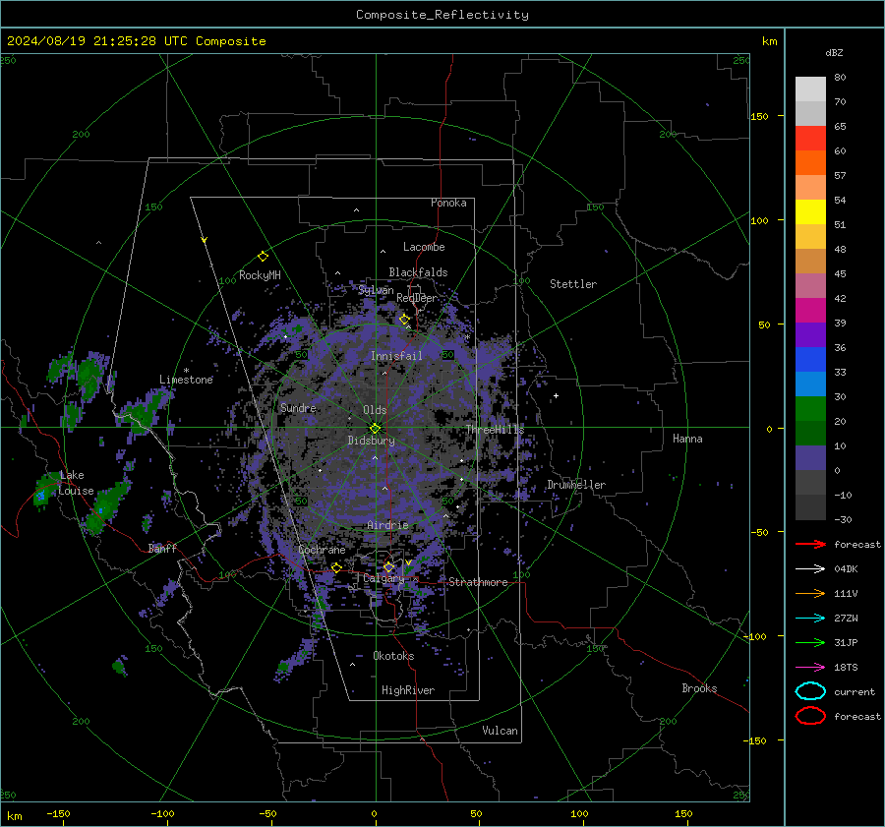This screenshot has width=885, height=827.
Task: Click the red forecast arrow in legend
Action: tap(810, 544)
